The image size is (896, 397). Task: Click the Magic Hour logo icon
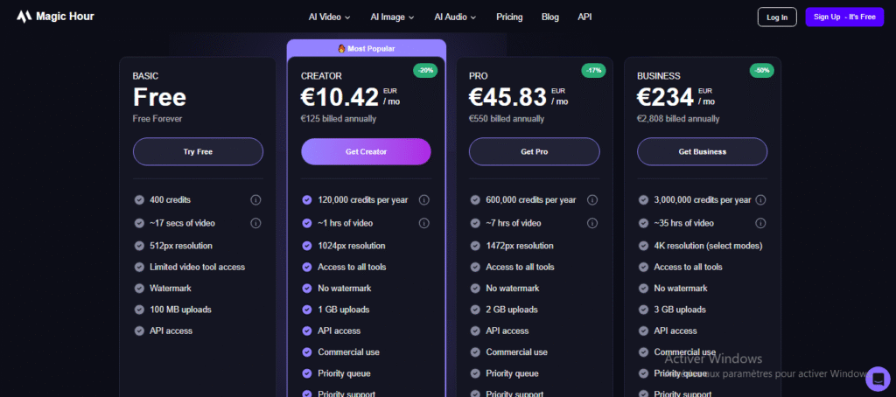click(x=22, y=17)
